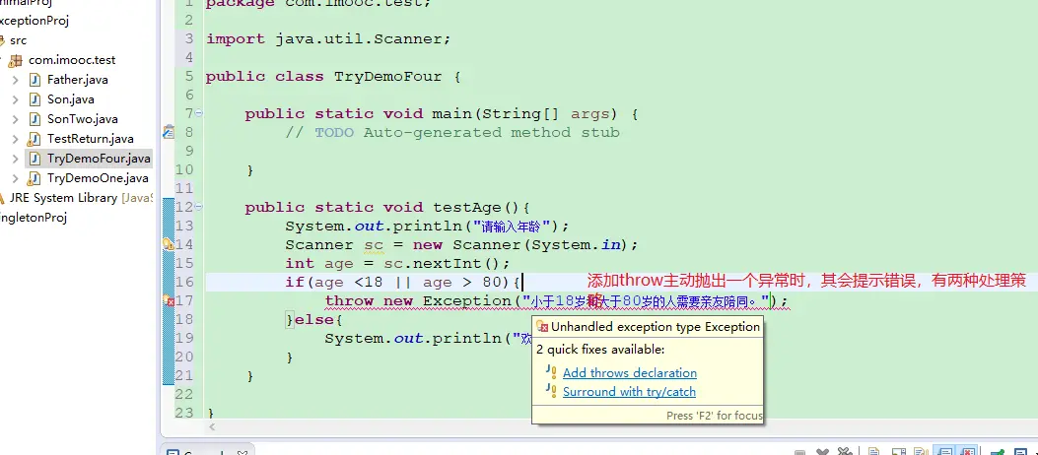Image resolution: width=1038 pixels, height=455 pixels.
Task: Select the src folder node
Action: pyautogui.click(x=18, y=40)
